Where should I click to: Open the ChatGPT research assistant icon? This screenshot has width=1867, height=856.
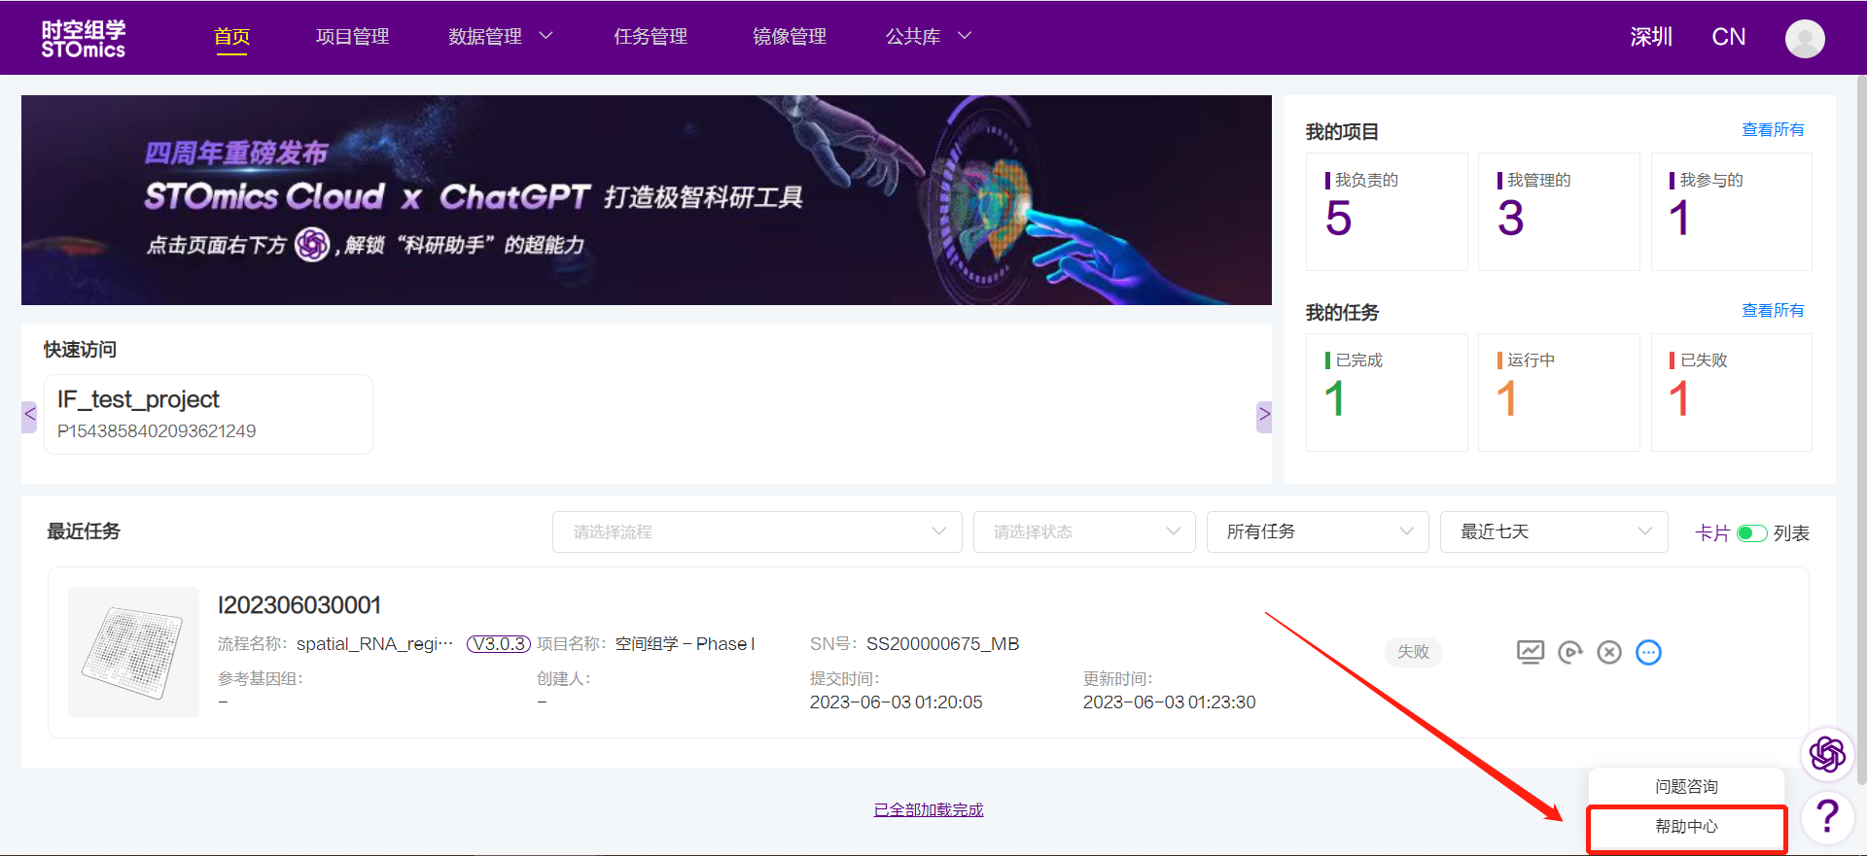tap(1827, 754)
